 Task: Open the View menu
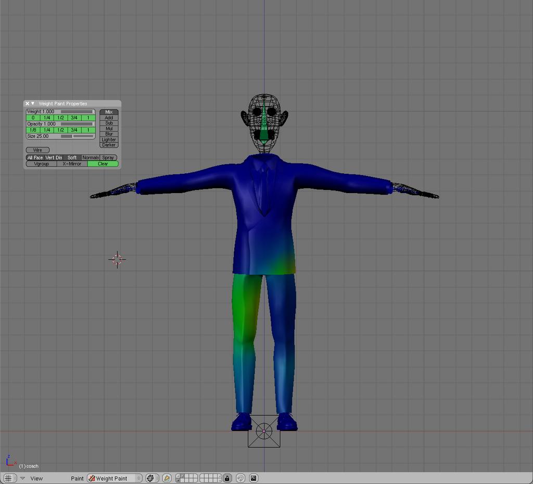(36, 478)
